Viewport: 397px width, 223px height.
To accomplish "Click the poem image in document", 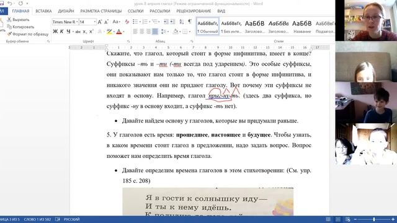I will (x=208, y=201).
